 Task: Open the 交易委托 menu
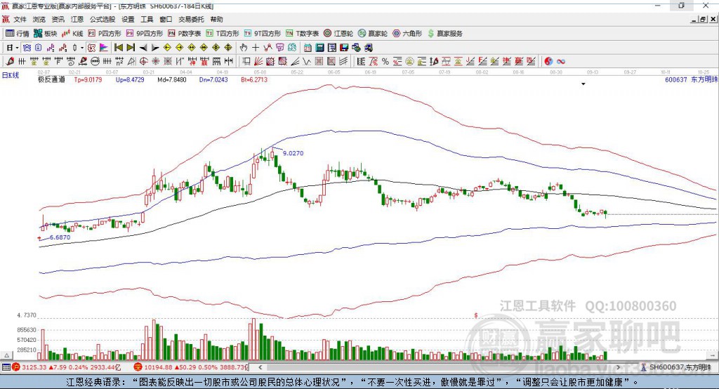click(x=191, y=19)
